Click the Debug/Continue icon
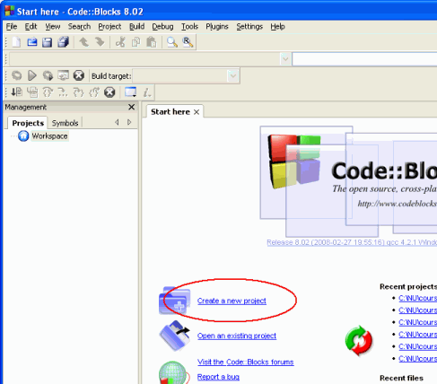This screenshot has height=384, width=437. tap(16, 92)
